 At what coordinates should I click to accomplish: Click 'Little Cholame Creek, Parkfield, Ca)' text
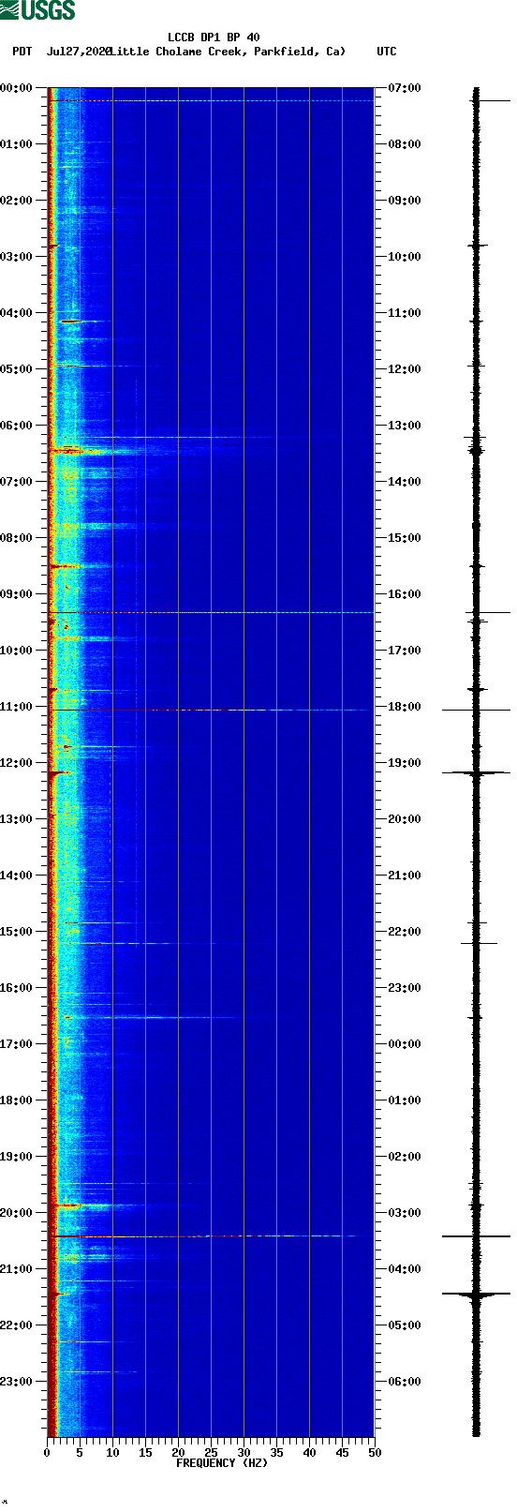[228, 52]
